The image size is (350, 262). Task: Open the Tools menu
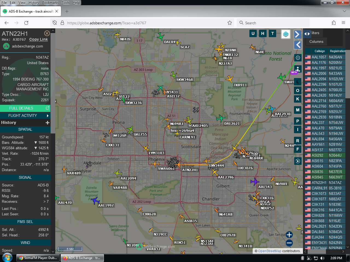point(66,3)
